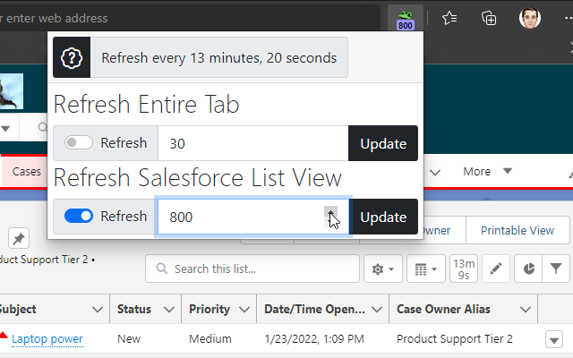Image resolution: width=573 pixels, height=358 pixels.
Task: Disable the Salesforce List View refresh toggle
Action: pos(79,217)
